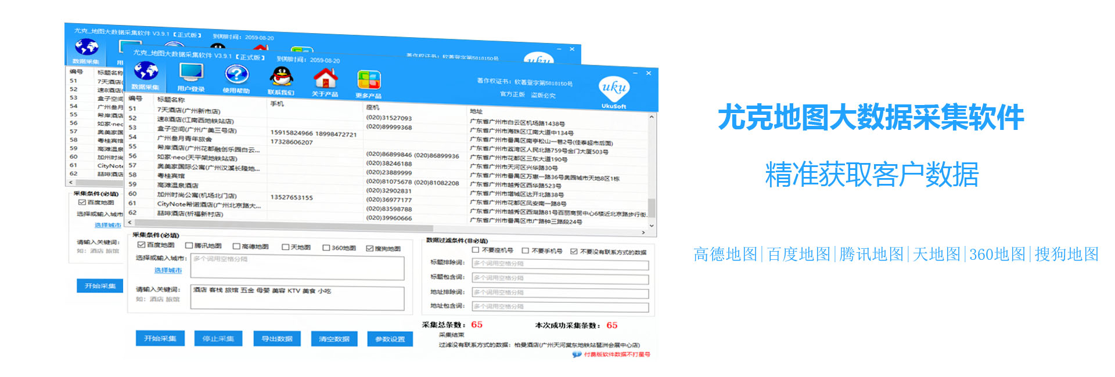This screenshot has height=377, width=1115.
Task: Click the 标题排除词 input field
Action: point(560,264)
